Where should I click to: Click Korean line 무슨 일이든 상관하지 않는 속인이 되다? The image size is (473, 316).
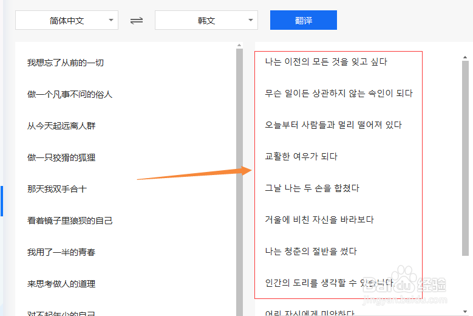pyautogui.click(x=339, y=93)
